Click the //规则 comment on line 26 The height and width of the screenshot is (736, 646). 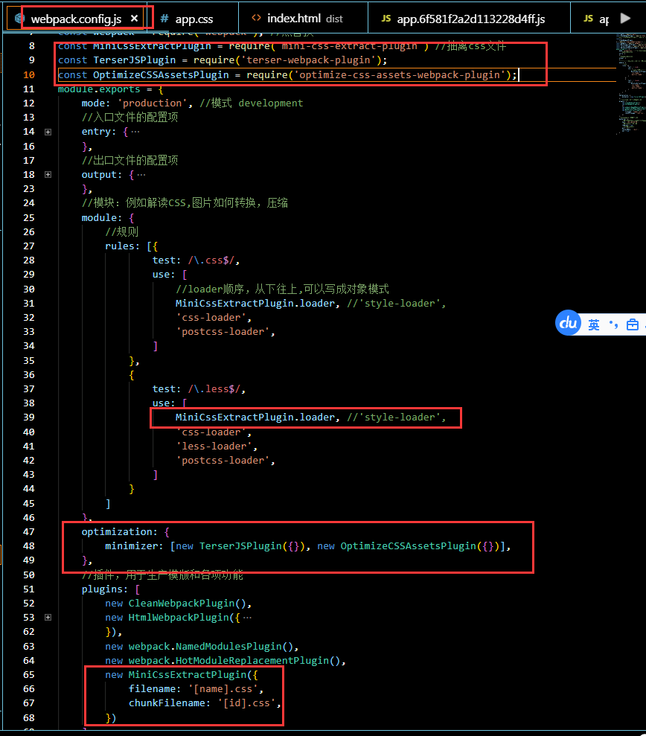[122, 232]
